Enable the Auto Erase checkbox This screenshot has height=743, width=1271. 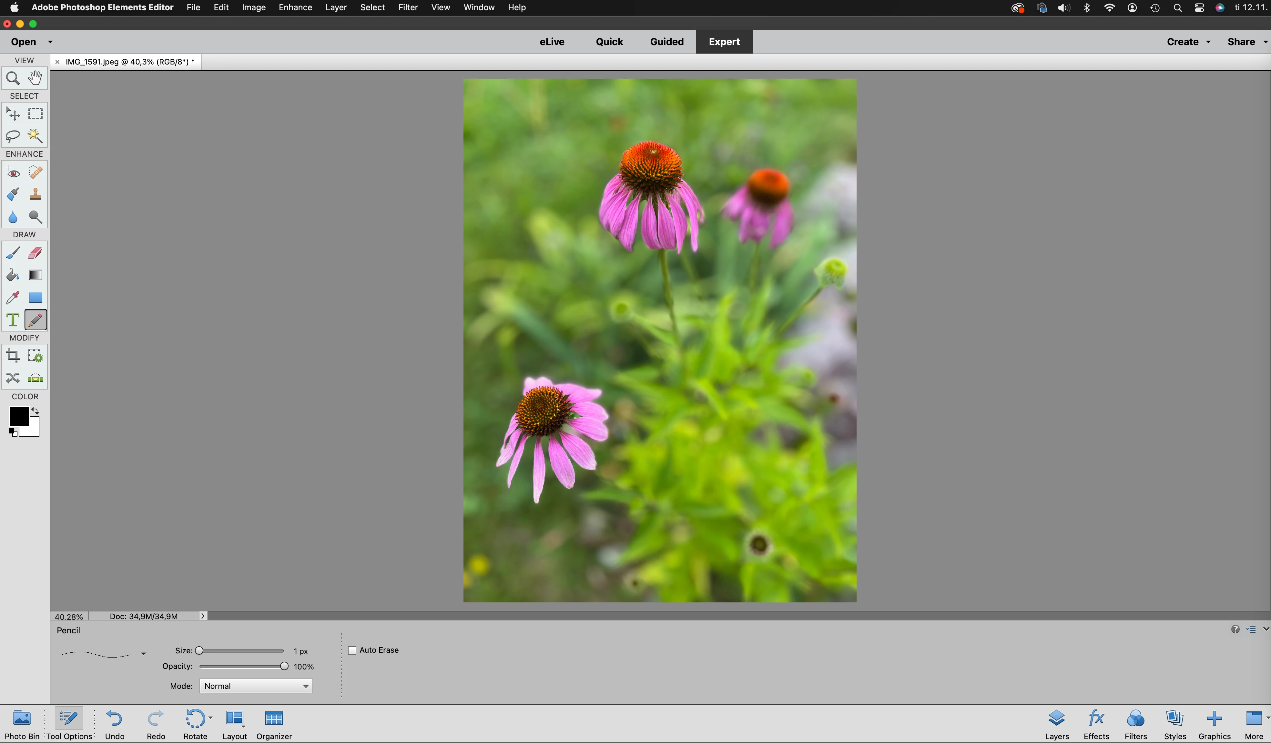coord(352,650)
